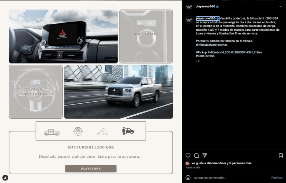
Task: Open the three-dot more options menu
Action: click(280, 7)
